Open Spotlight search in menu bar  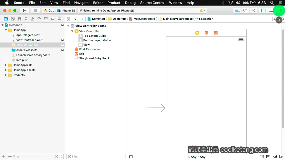click(x=272, y=3)
